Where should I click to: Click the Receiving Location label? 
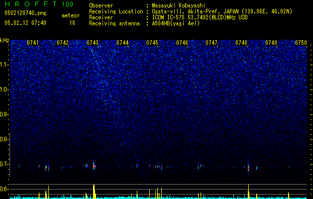tap(116, 11)
